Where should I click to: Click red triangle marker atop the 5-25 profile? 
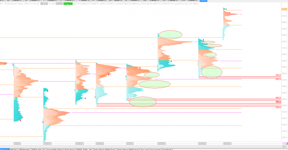click(x=226, y=9)
